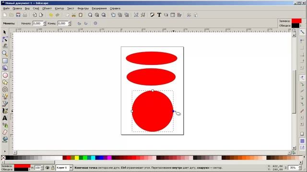Select the Zoom magnifier tool in toolbox
307x172 pixels.
[5, 53]
